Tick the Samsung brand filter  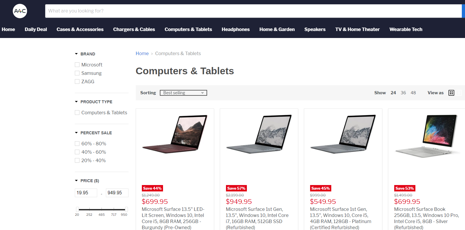(77, 73)
